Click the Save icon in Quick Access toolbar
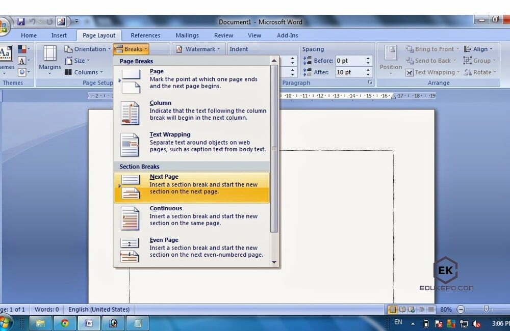510x331 pixels. tap(21, 21)
